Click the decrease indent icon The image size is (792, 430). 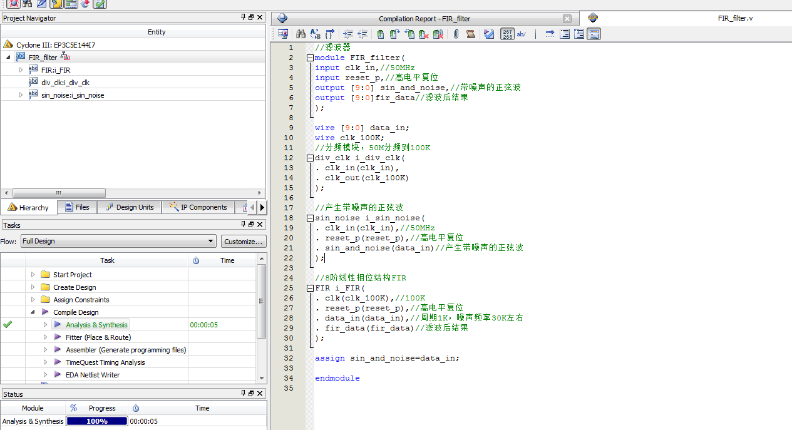362,34
